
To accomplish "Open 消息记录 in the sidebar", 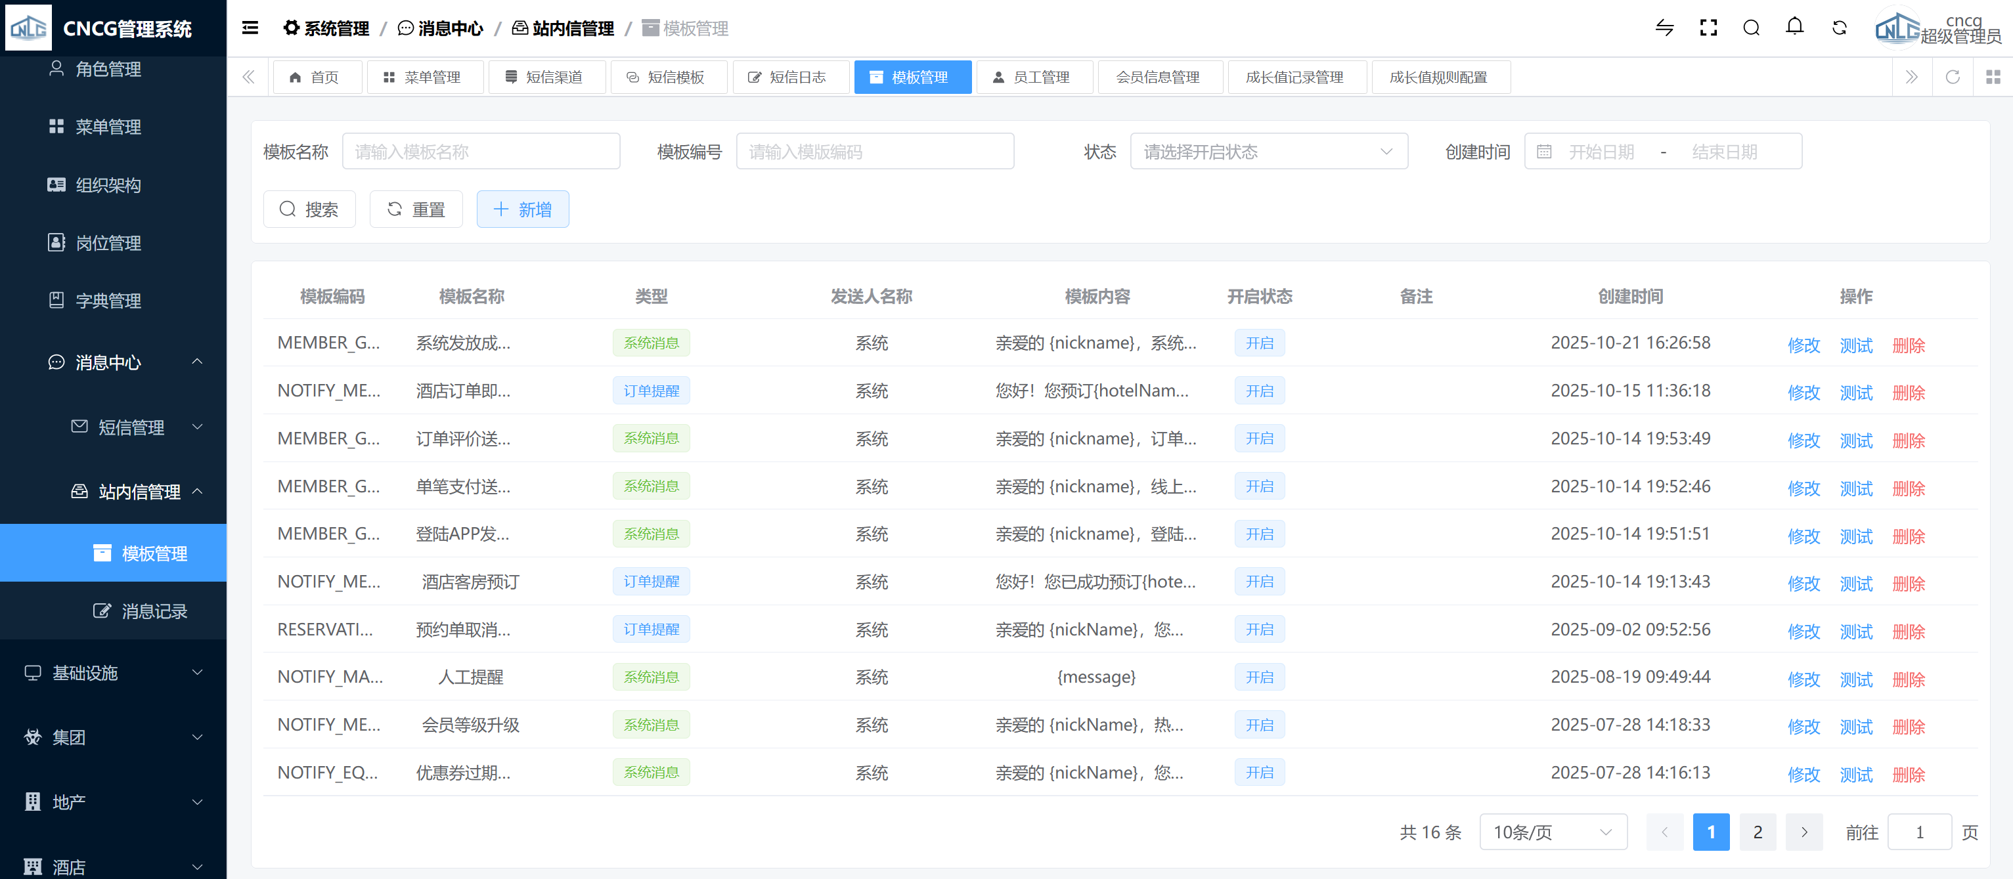I will [154, 611].
